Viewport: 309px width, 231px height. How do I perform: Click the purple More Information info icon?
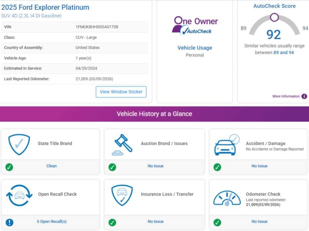[x=304, y=97]
